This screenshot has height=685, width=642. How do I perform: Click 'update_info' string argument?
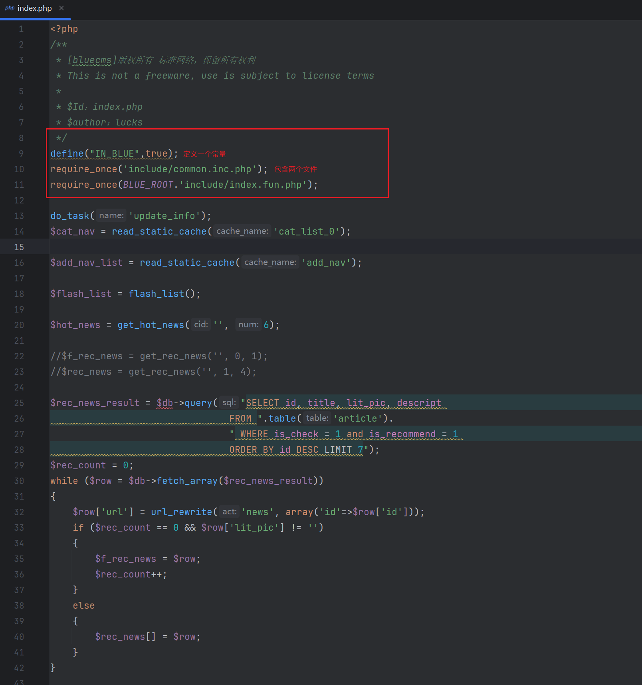click(x=164, y=216)
